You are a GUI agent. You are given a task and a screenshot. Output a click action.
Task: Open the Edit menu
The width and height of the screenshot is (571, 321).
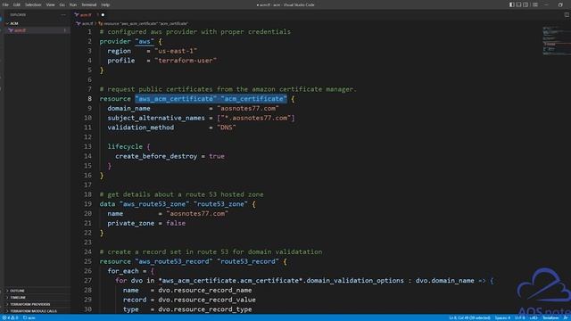click(x=17, y=4)
